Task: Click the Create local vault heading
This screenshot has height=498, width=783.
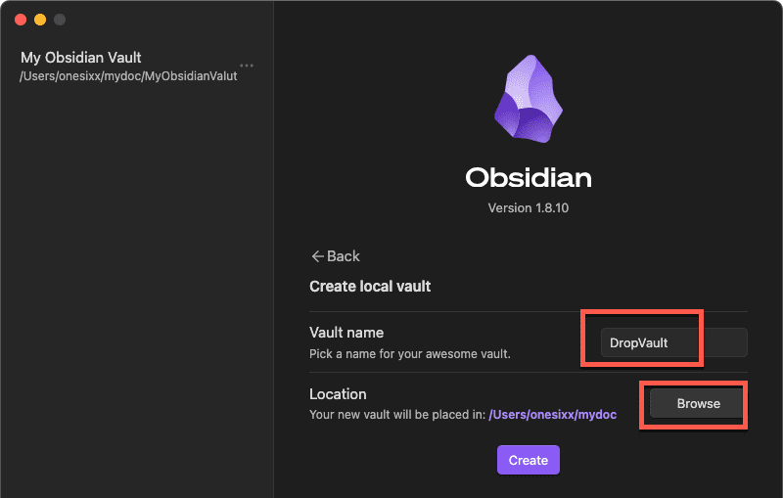Action: coord(370,287)
